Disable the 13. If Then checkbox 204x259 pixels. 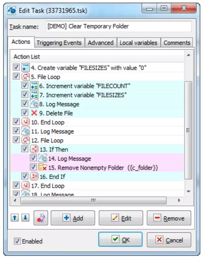[25, 149]
